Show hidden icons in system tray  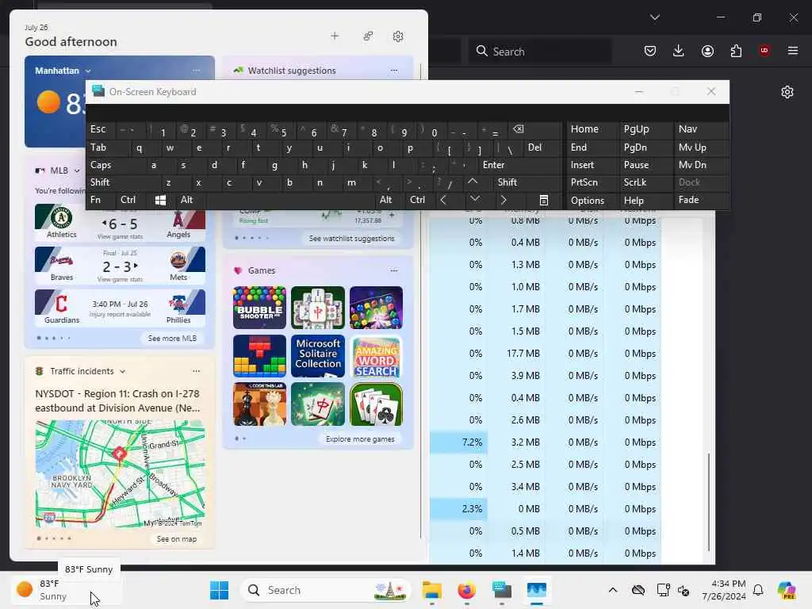coord(613,590)
